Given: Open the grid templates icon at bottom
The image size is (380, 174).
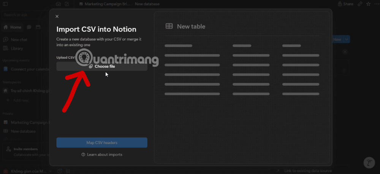Looking at the screenshot, I should [68, 171].
